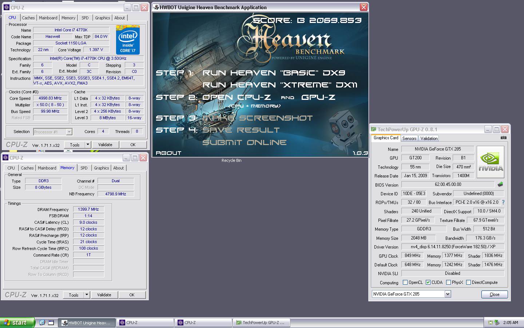Click the top CPU-Z window title icon
This screenshot has height=328, width=524.
[x=6, y=7]
